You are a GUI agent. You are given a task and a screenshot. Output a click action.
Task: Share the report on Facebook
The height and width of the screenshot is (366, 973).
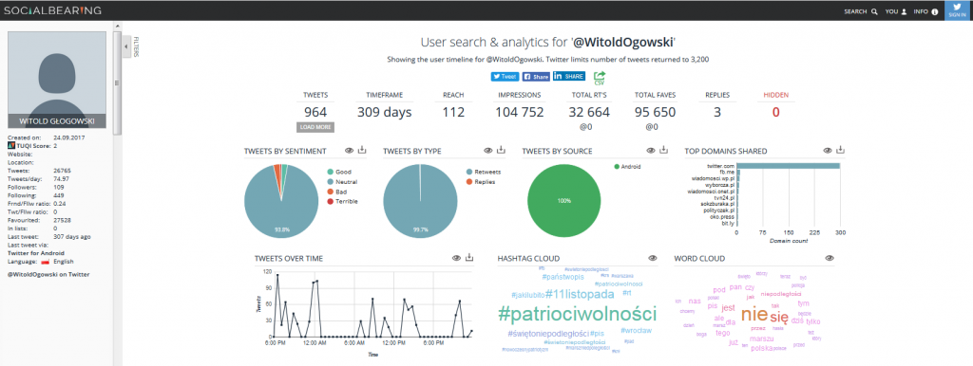[x=536, y=77]
